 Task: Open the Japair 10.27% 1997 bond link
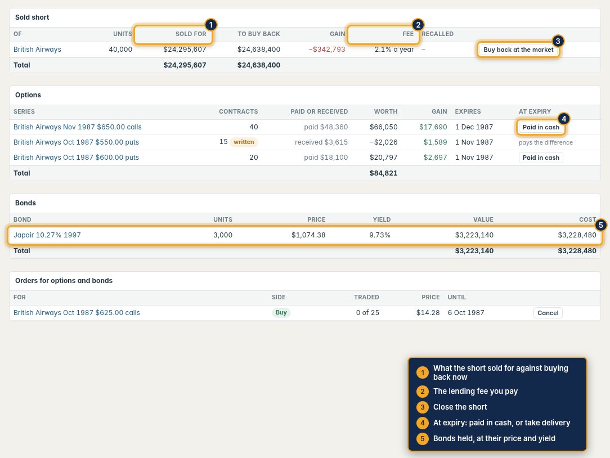[47, 235]
